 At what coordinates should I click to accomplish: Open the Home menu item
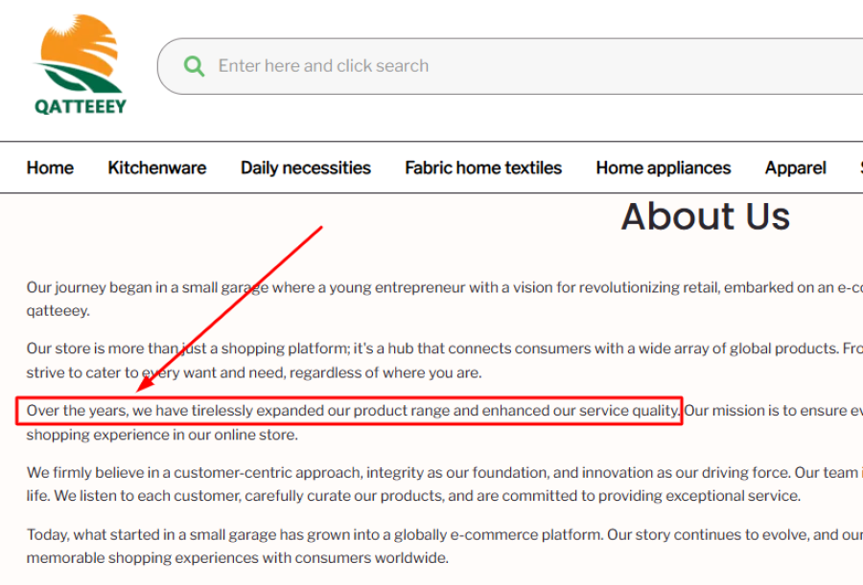(x=50, y=168)
